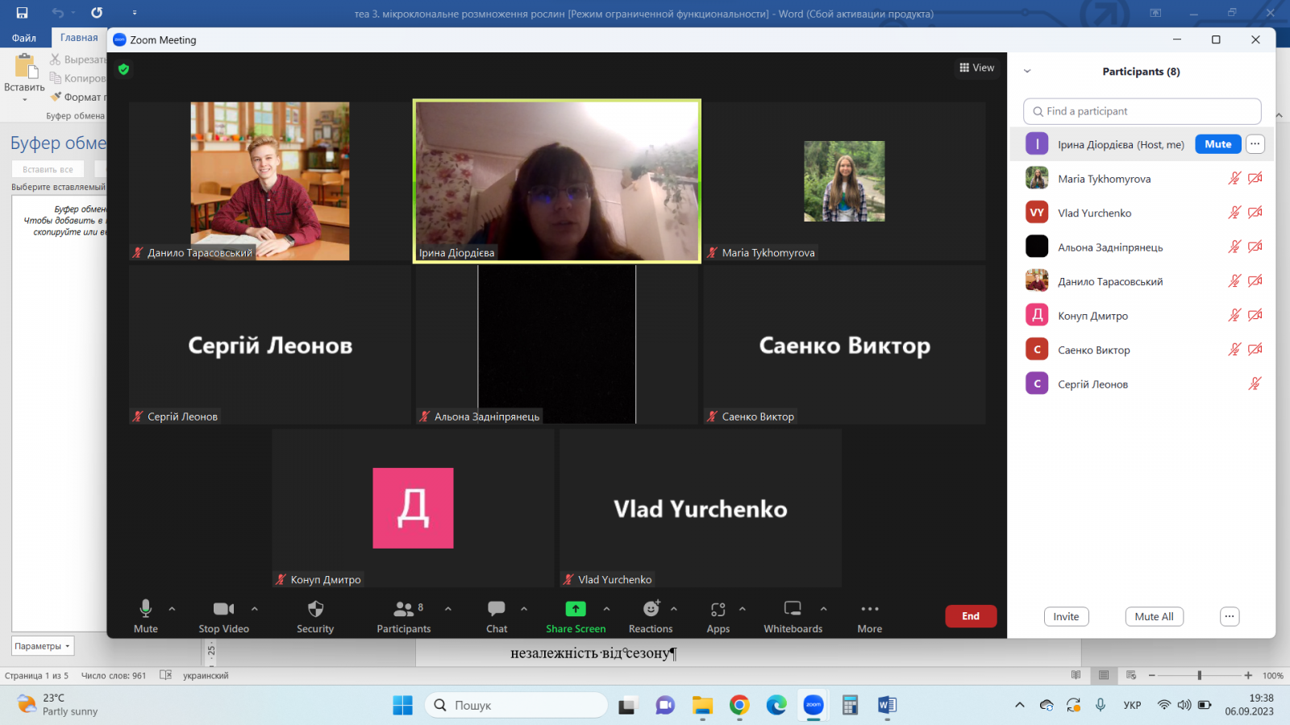Click zoom-out minus in Word status bar
Screen dimensions: 1290x725
[x=1151, y=675]
